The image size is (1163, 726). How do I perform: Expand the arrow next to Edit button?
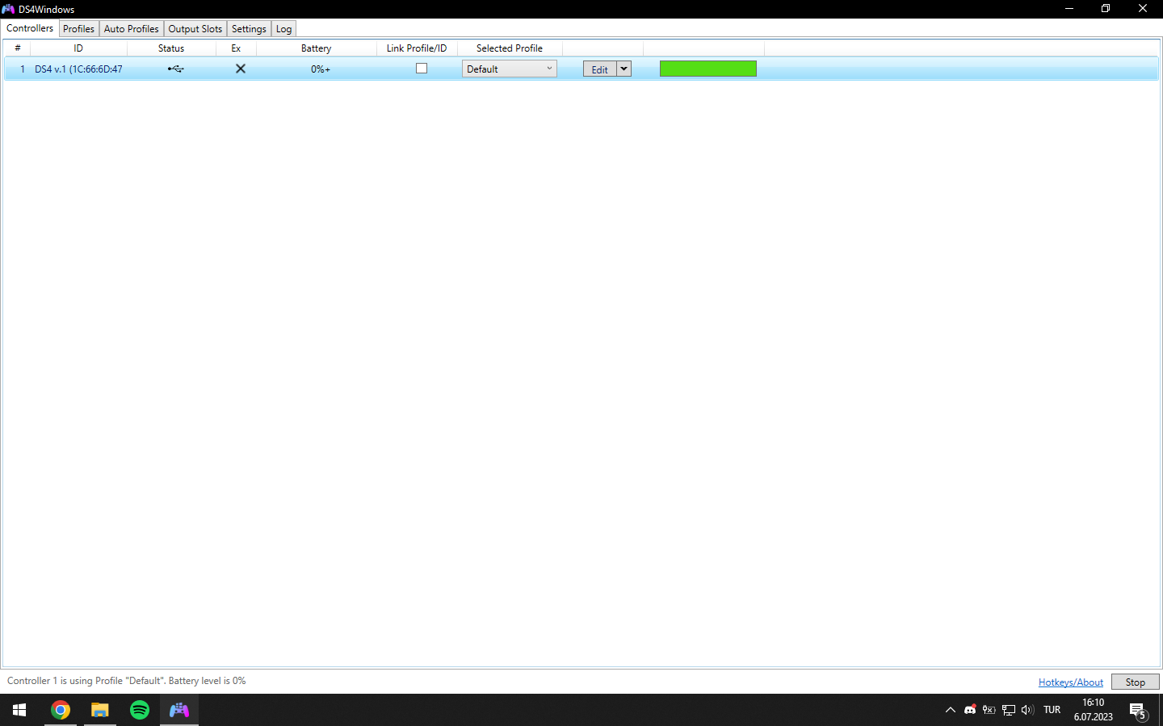623,69
